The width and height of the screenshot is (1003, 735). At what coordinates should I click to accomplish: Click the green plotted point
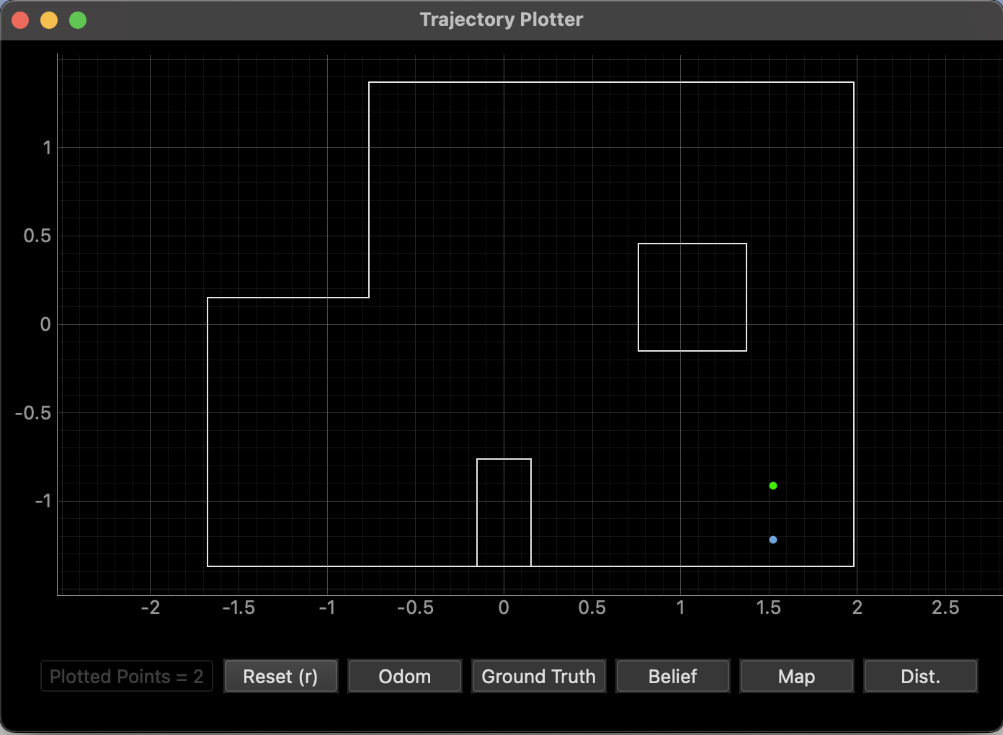(773, 486)
